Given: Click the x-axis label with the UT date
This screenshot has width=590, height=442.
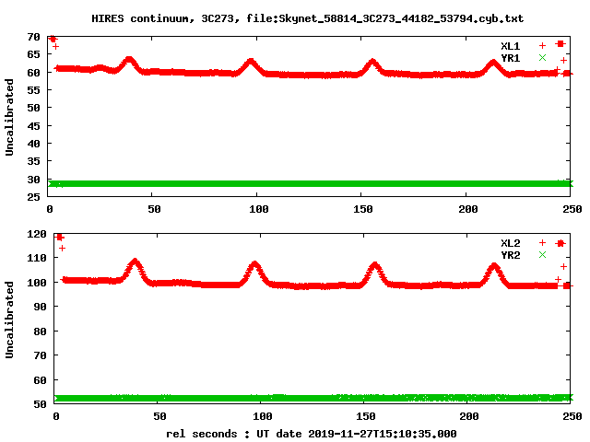Looking at the screenshot, I should pos(312,434).
